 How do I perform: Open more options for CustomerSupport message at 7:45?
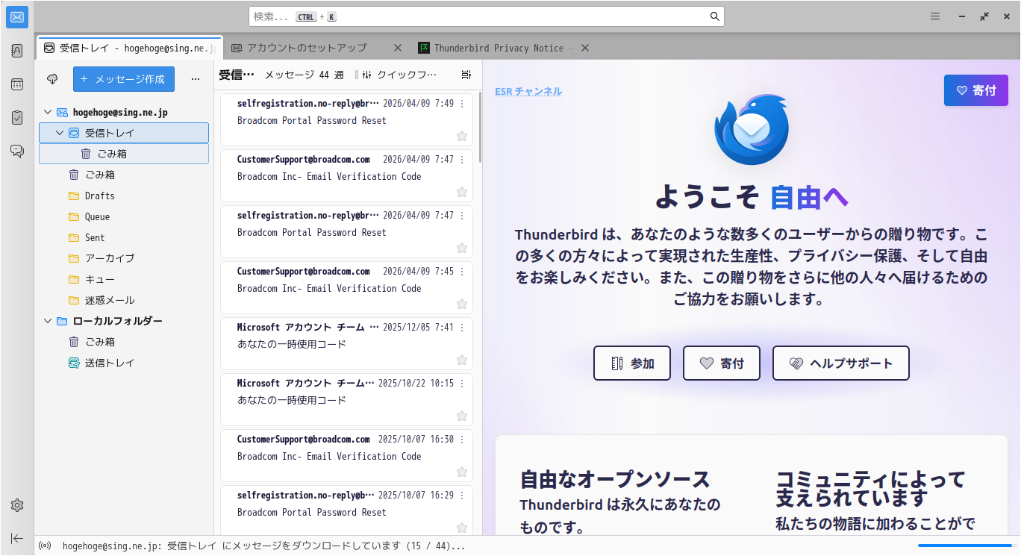coord(462,272)
